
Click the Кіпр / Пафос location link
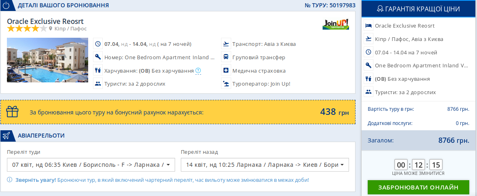70,29
